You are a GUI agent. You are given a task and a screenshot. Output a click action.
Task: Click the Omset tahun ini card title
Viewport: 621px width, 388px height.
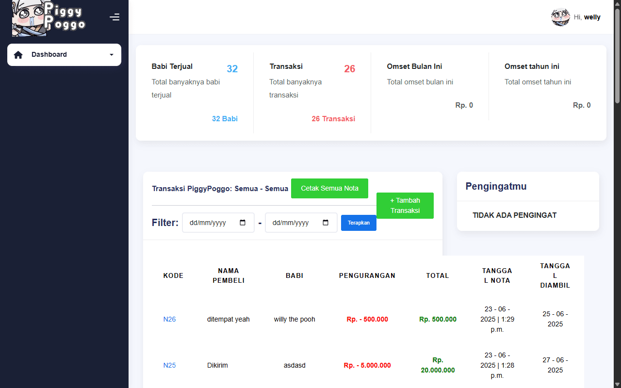tap(532, 66)
